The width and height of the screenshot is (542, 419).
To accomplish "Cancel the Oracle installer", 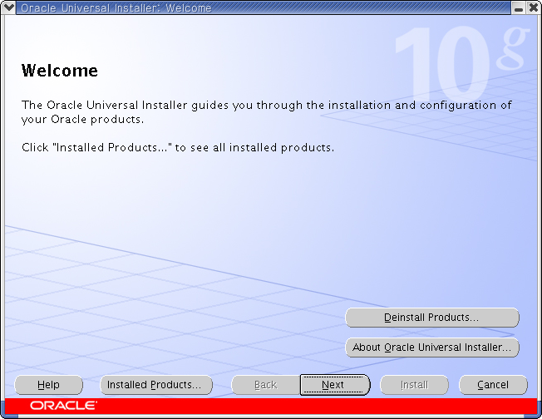I will 493,385.
